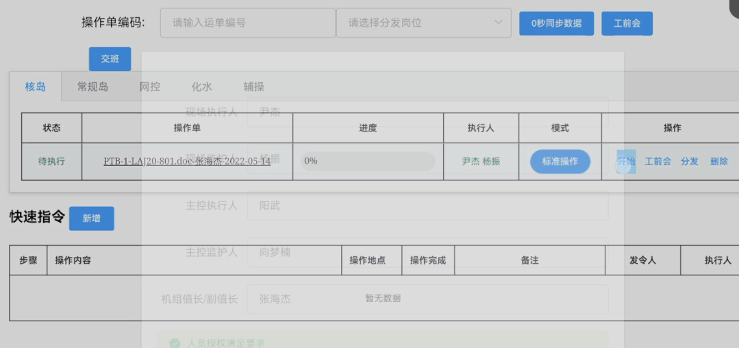The height and width of the screenshot is (348, 739).
Task: Click 开始 in the operation column
Action: click(626, 162)
